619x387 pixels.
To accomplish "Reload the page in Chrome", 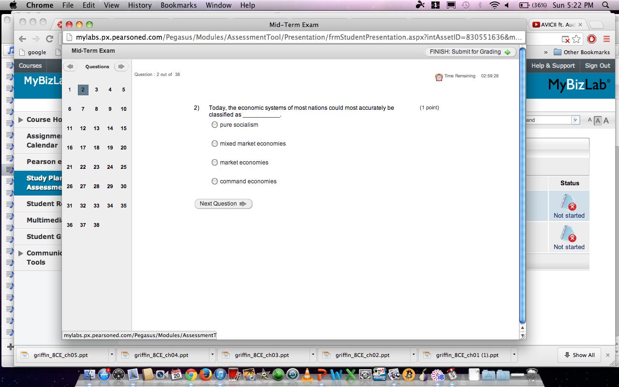I will tap(49, 39).
